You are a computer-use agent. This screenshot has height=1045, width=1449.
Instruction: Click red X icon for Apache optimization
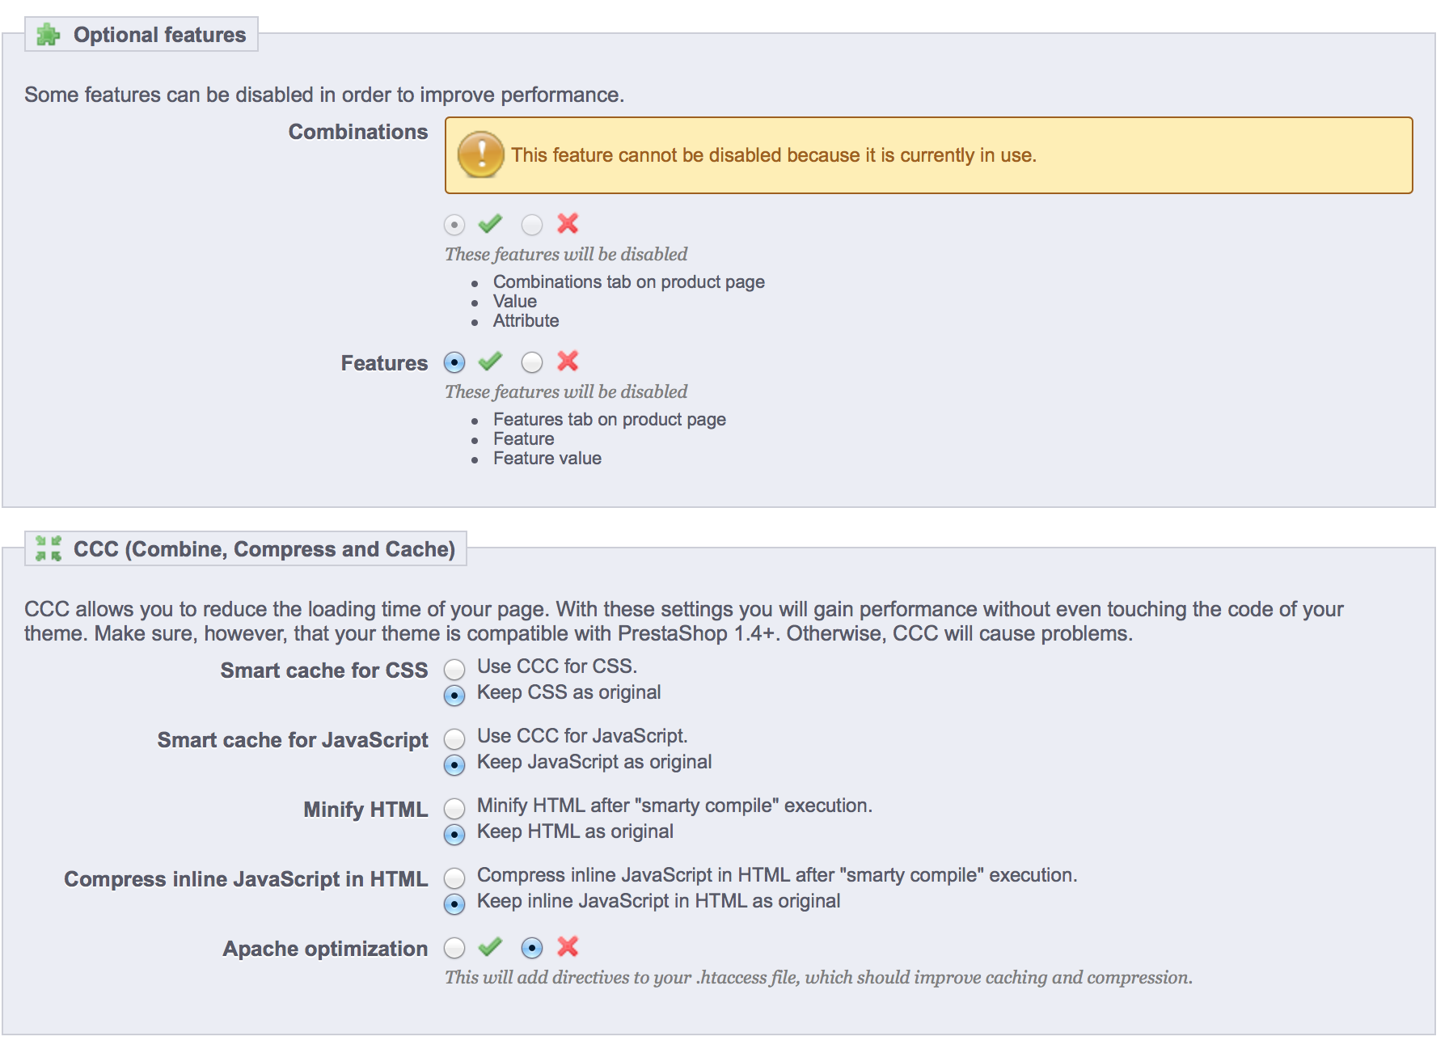[568, 947]
